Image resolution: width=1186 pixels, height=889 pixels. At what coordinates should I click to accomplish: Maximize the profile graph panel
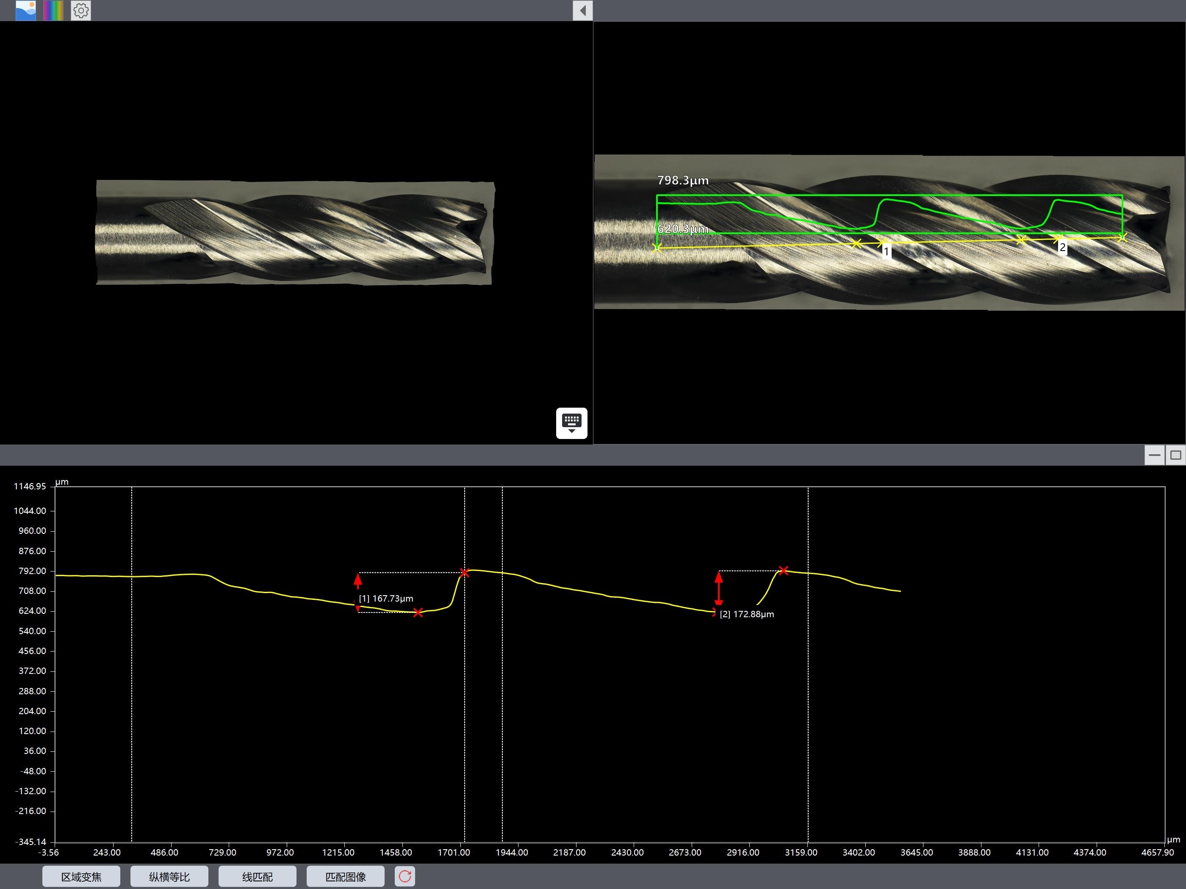pyautogui.click(x=1175, y=455)
